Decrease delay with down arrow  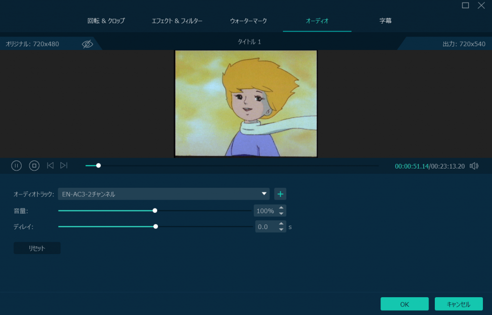(281, 230)
